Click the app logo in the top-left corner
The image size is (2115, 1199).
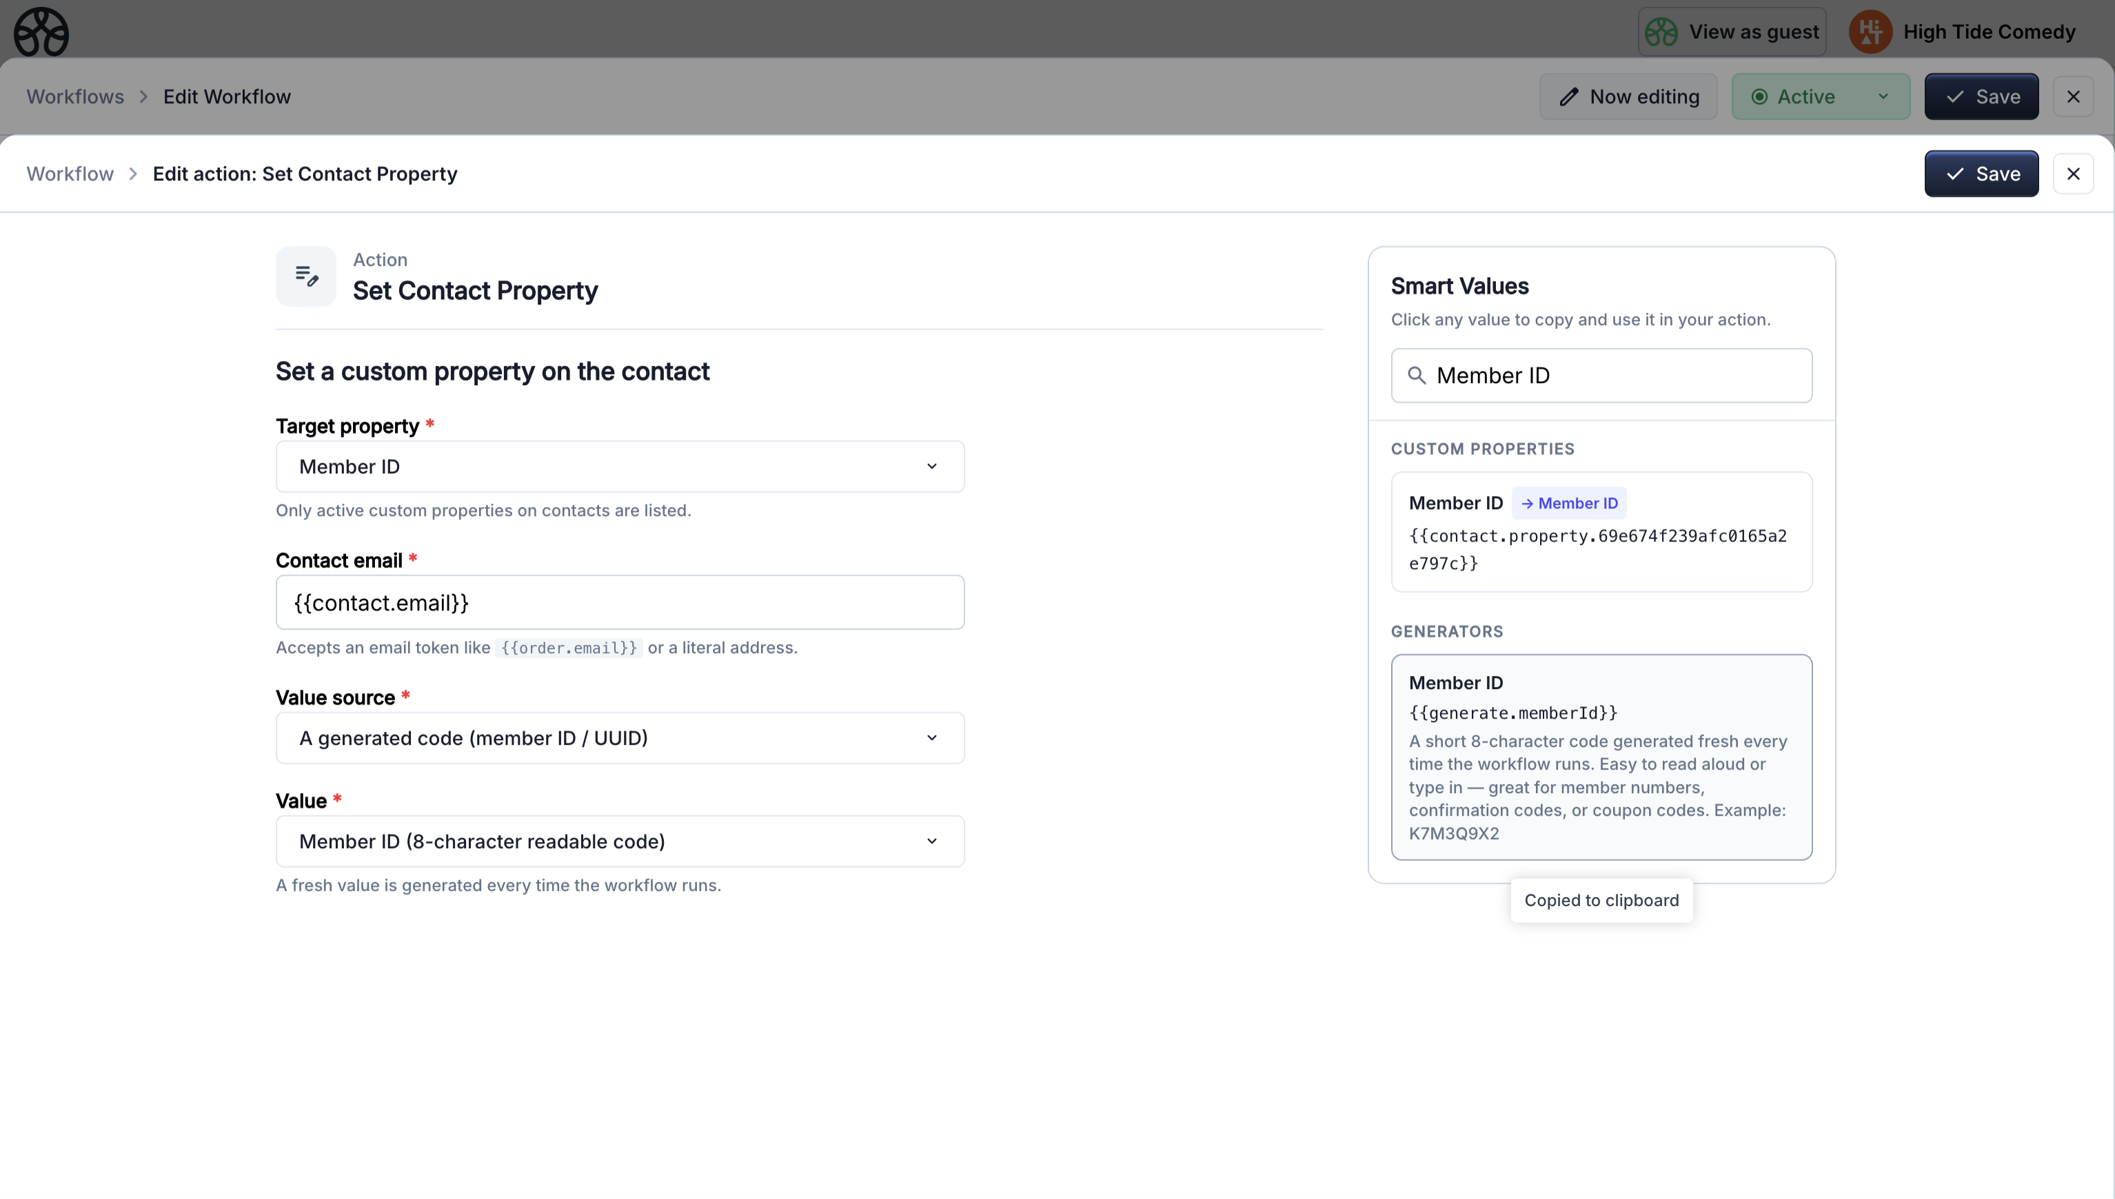(x=41, y=32)
